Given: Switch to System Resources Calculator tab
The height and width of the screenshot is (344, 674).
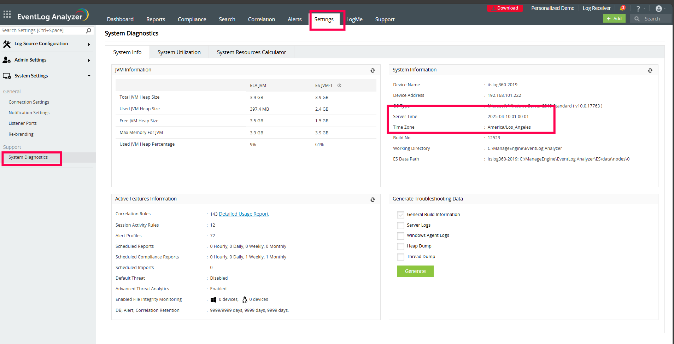Looking at the screenshot, I should tap(251, 52).
